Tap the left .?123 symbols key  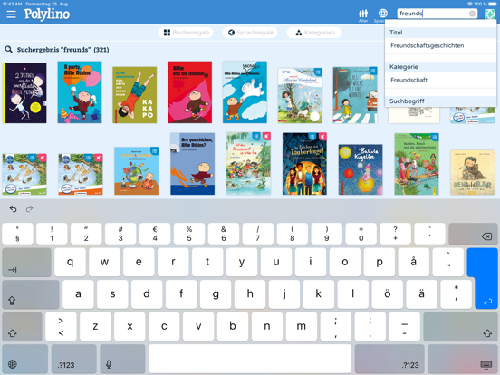pyautogui.click(x=74, y=359)
